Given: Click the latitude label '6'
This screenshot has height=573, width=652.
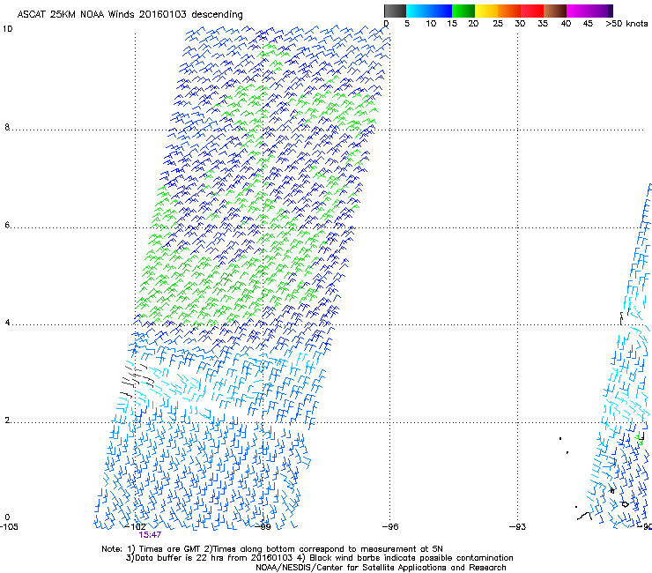Looking at the screenshot, I should point(7,225).
